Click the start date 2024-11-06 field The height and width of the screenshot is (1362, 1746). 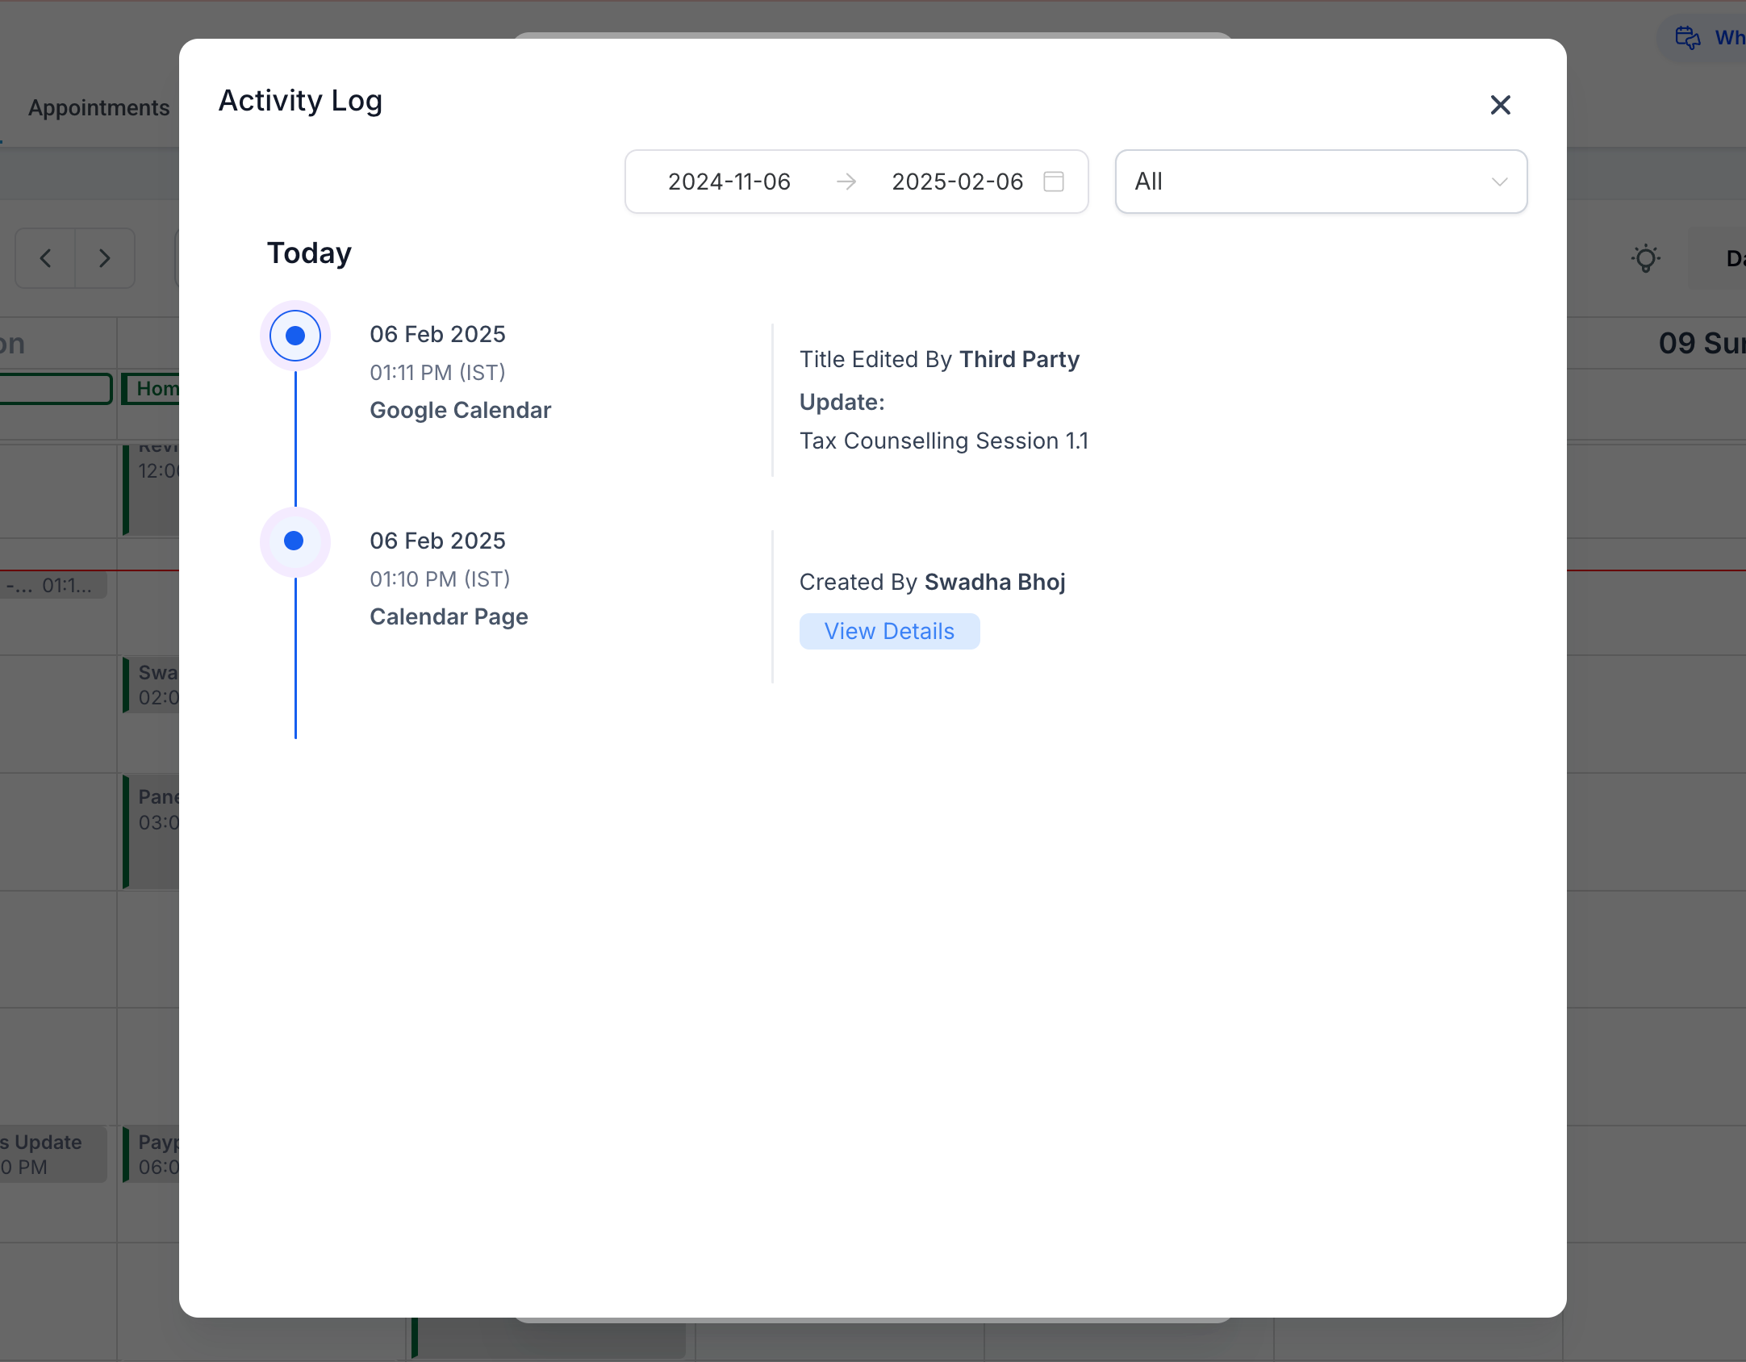click(x=729, y=182)
